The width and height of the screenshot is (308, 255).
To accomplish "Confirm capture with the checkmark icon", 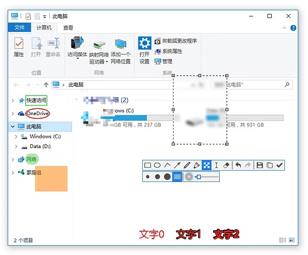I will [279, 166].
